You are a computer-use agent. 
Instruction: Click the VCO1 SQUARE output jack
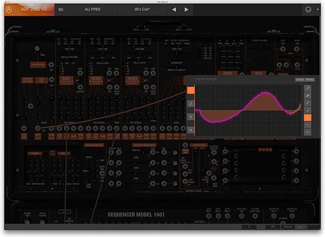point(80,87)
